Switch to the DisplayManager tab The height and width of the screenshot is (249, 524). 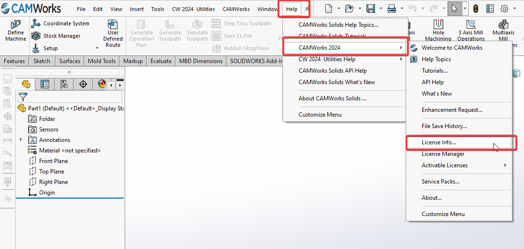102,84
